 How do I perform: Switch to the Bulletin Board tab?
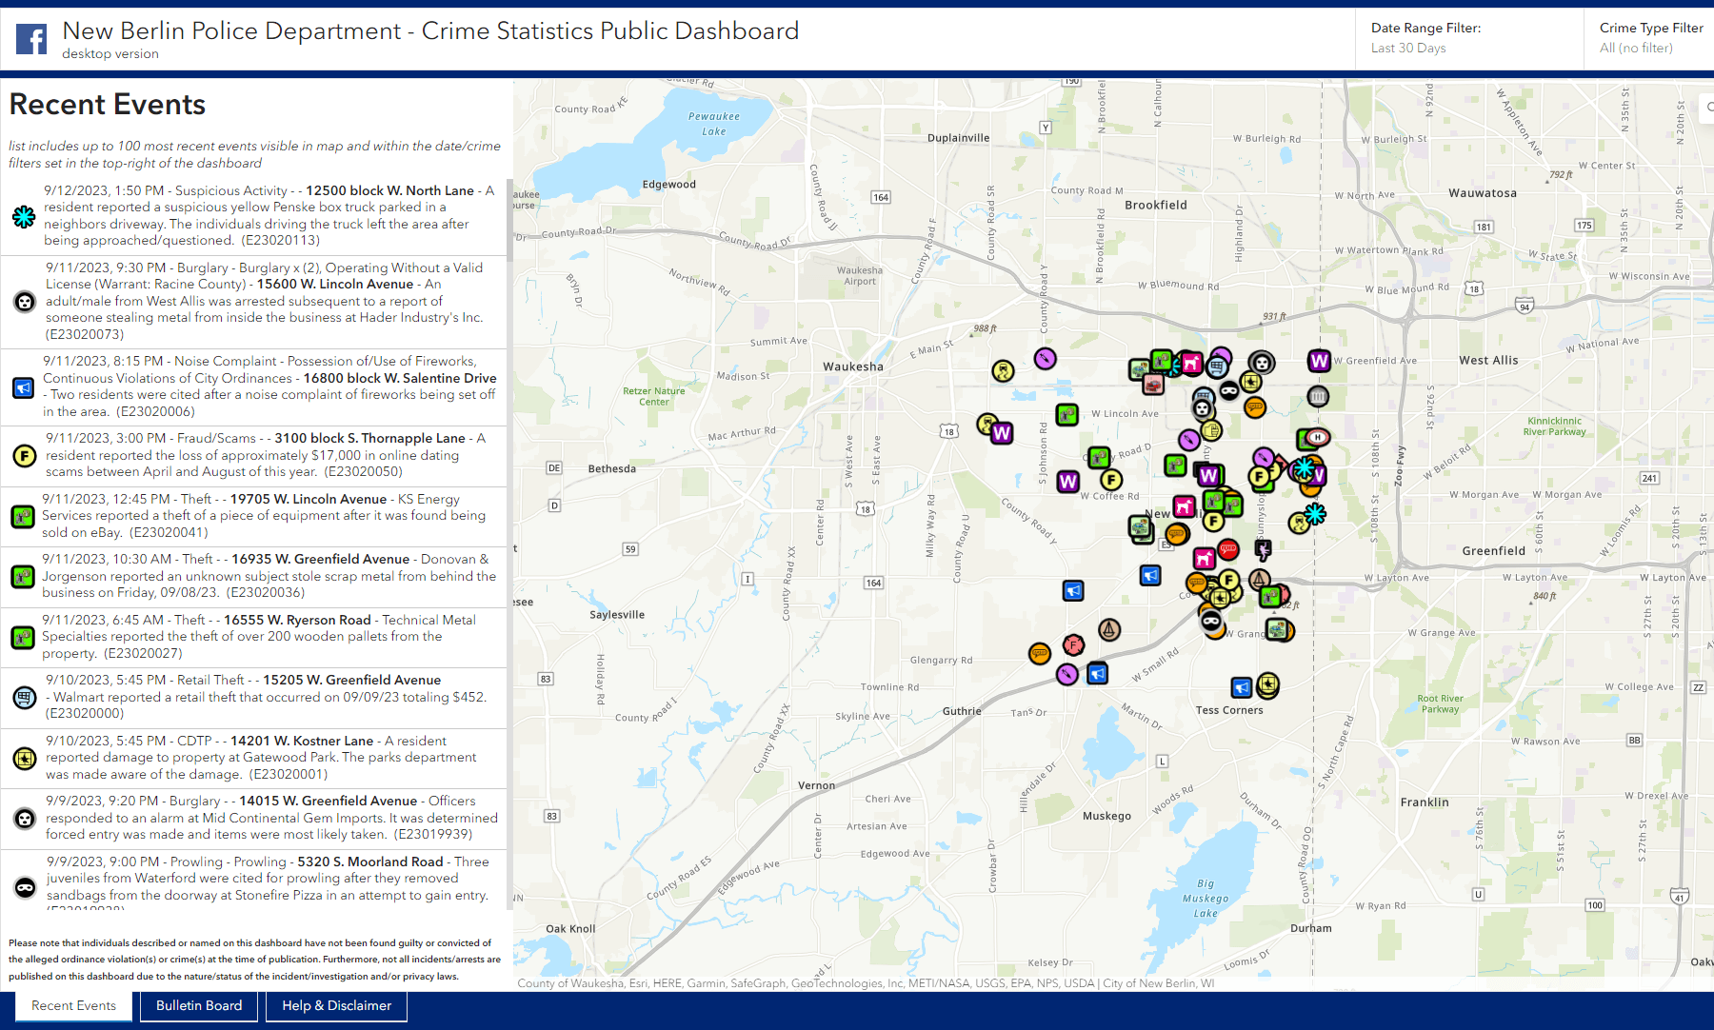click(199, 1005)
